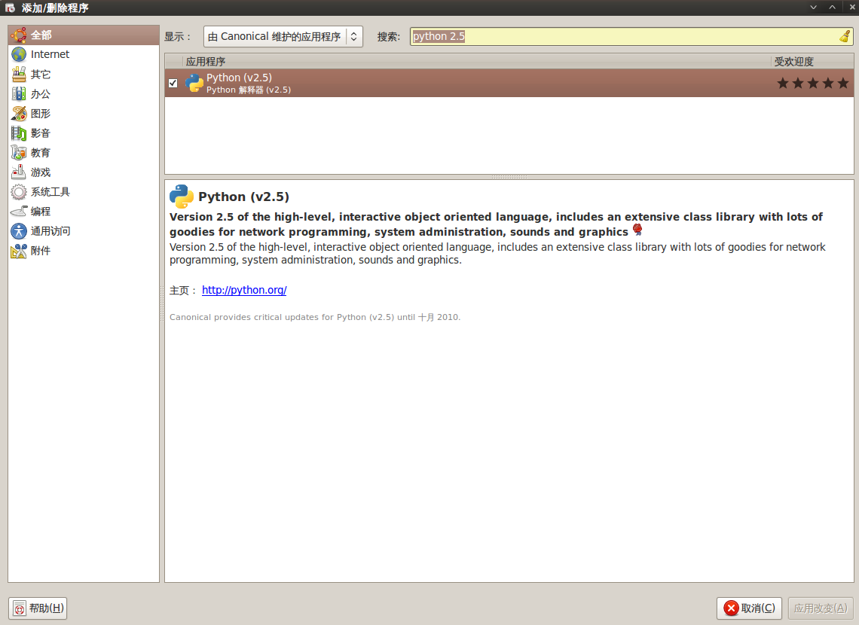
Task: Click the 其它 category icon
Action: point(19,74)
